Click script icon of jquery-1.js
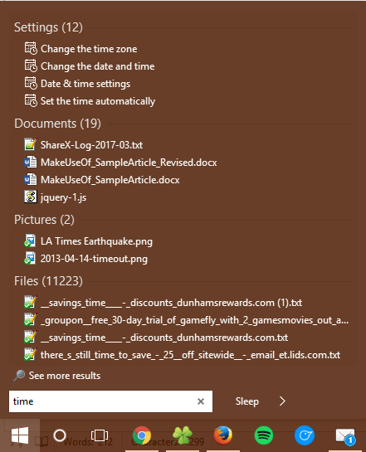The width and height of the screenshot is (366, 452). tap(30, 197)
